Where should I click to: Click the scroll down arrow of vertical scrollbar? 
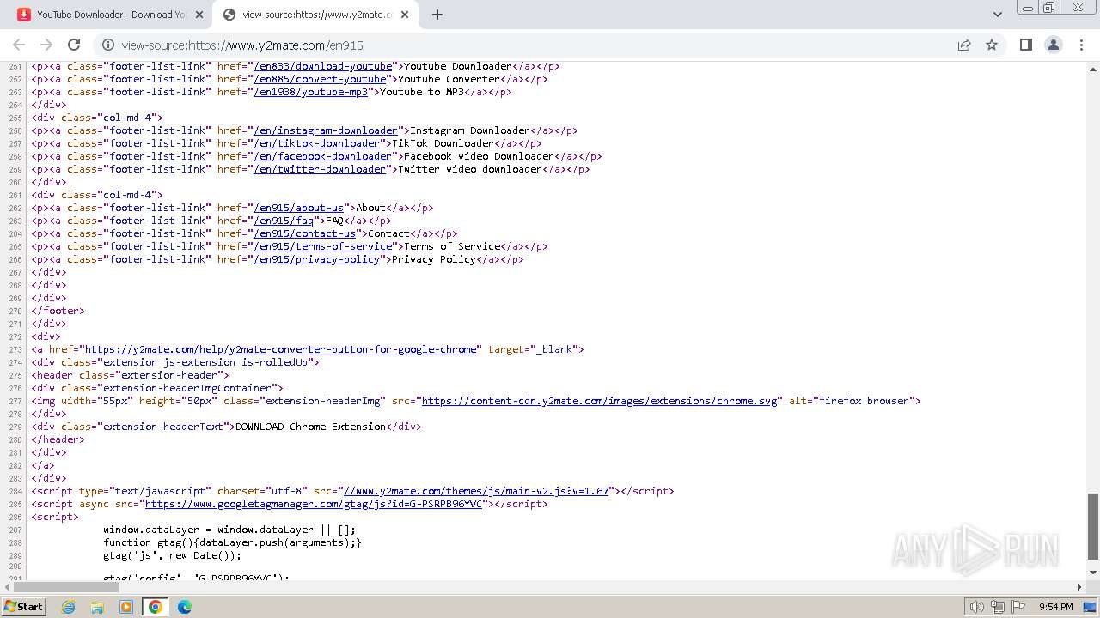point(1093,573)
